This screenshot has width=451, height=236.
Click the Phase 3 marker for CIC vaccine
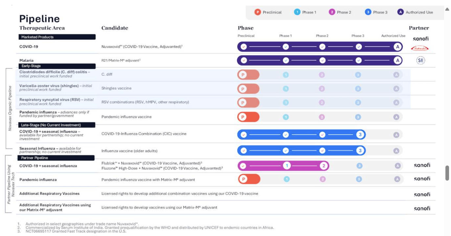point(360,134)
